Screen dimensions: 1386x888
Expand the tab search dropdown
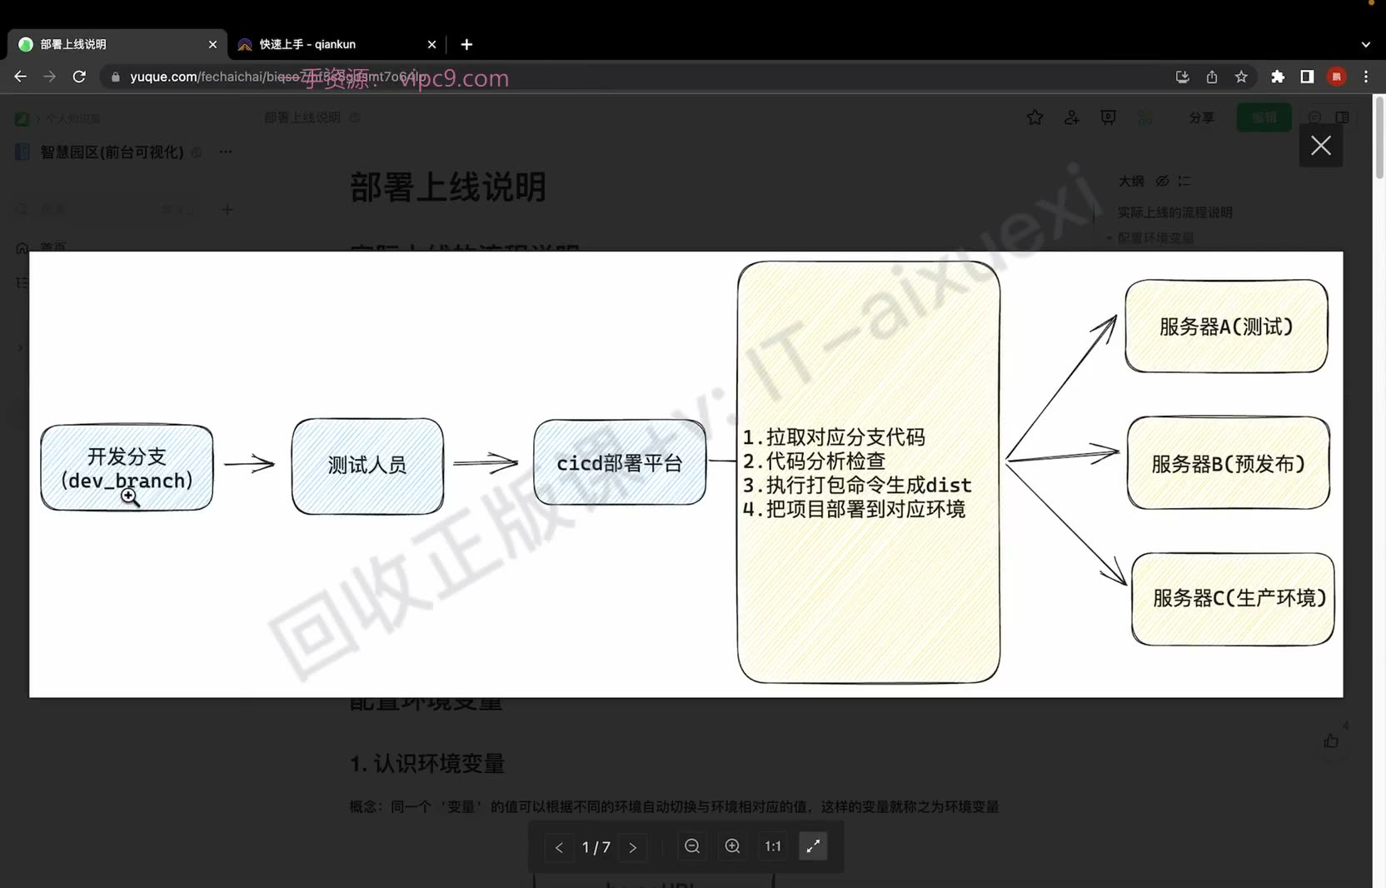(x=1366, y=44)
